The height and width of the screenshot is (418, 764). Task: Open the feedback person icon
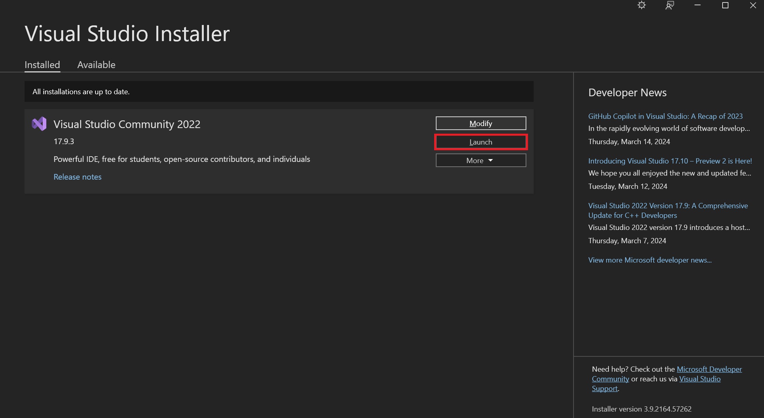pos(669,5)
